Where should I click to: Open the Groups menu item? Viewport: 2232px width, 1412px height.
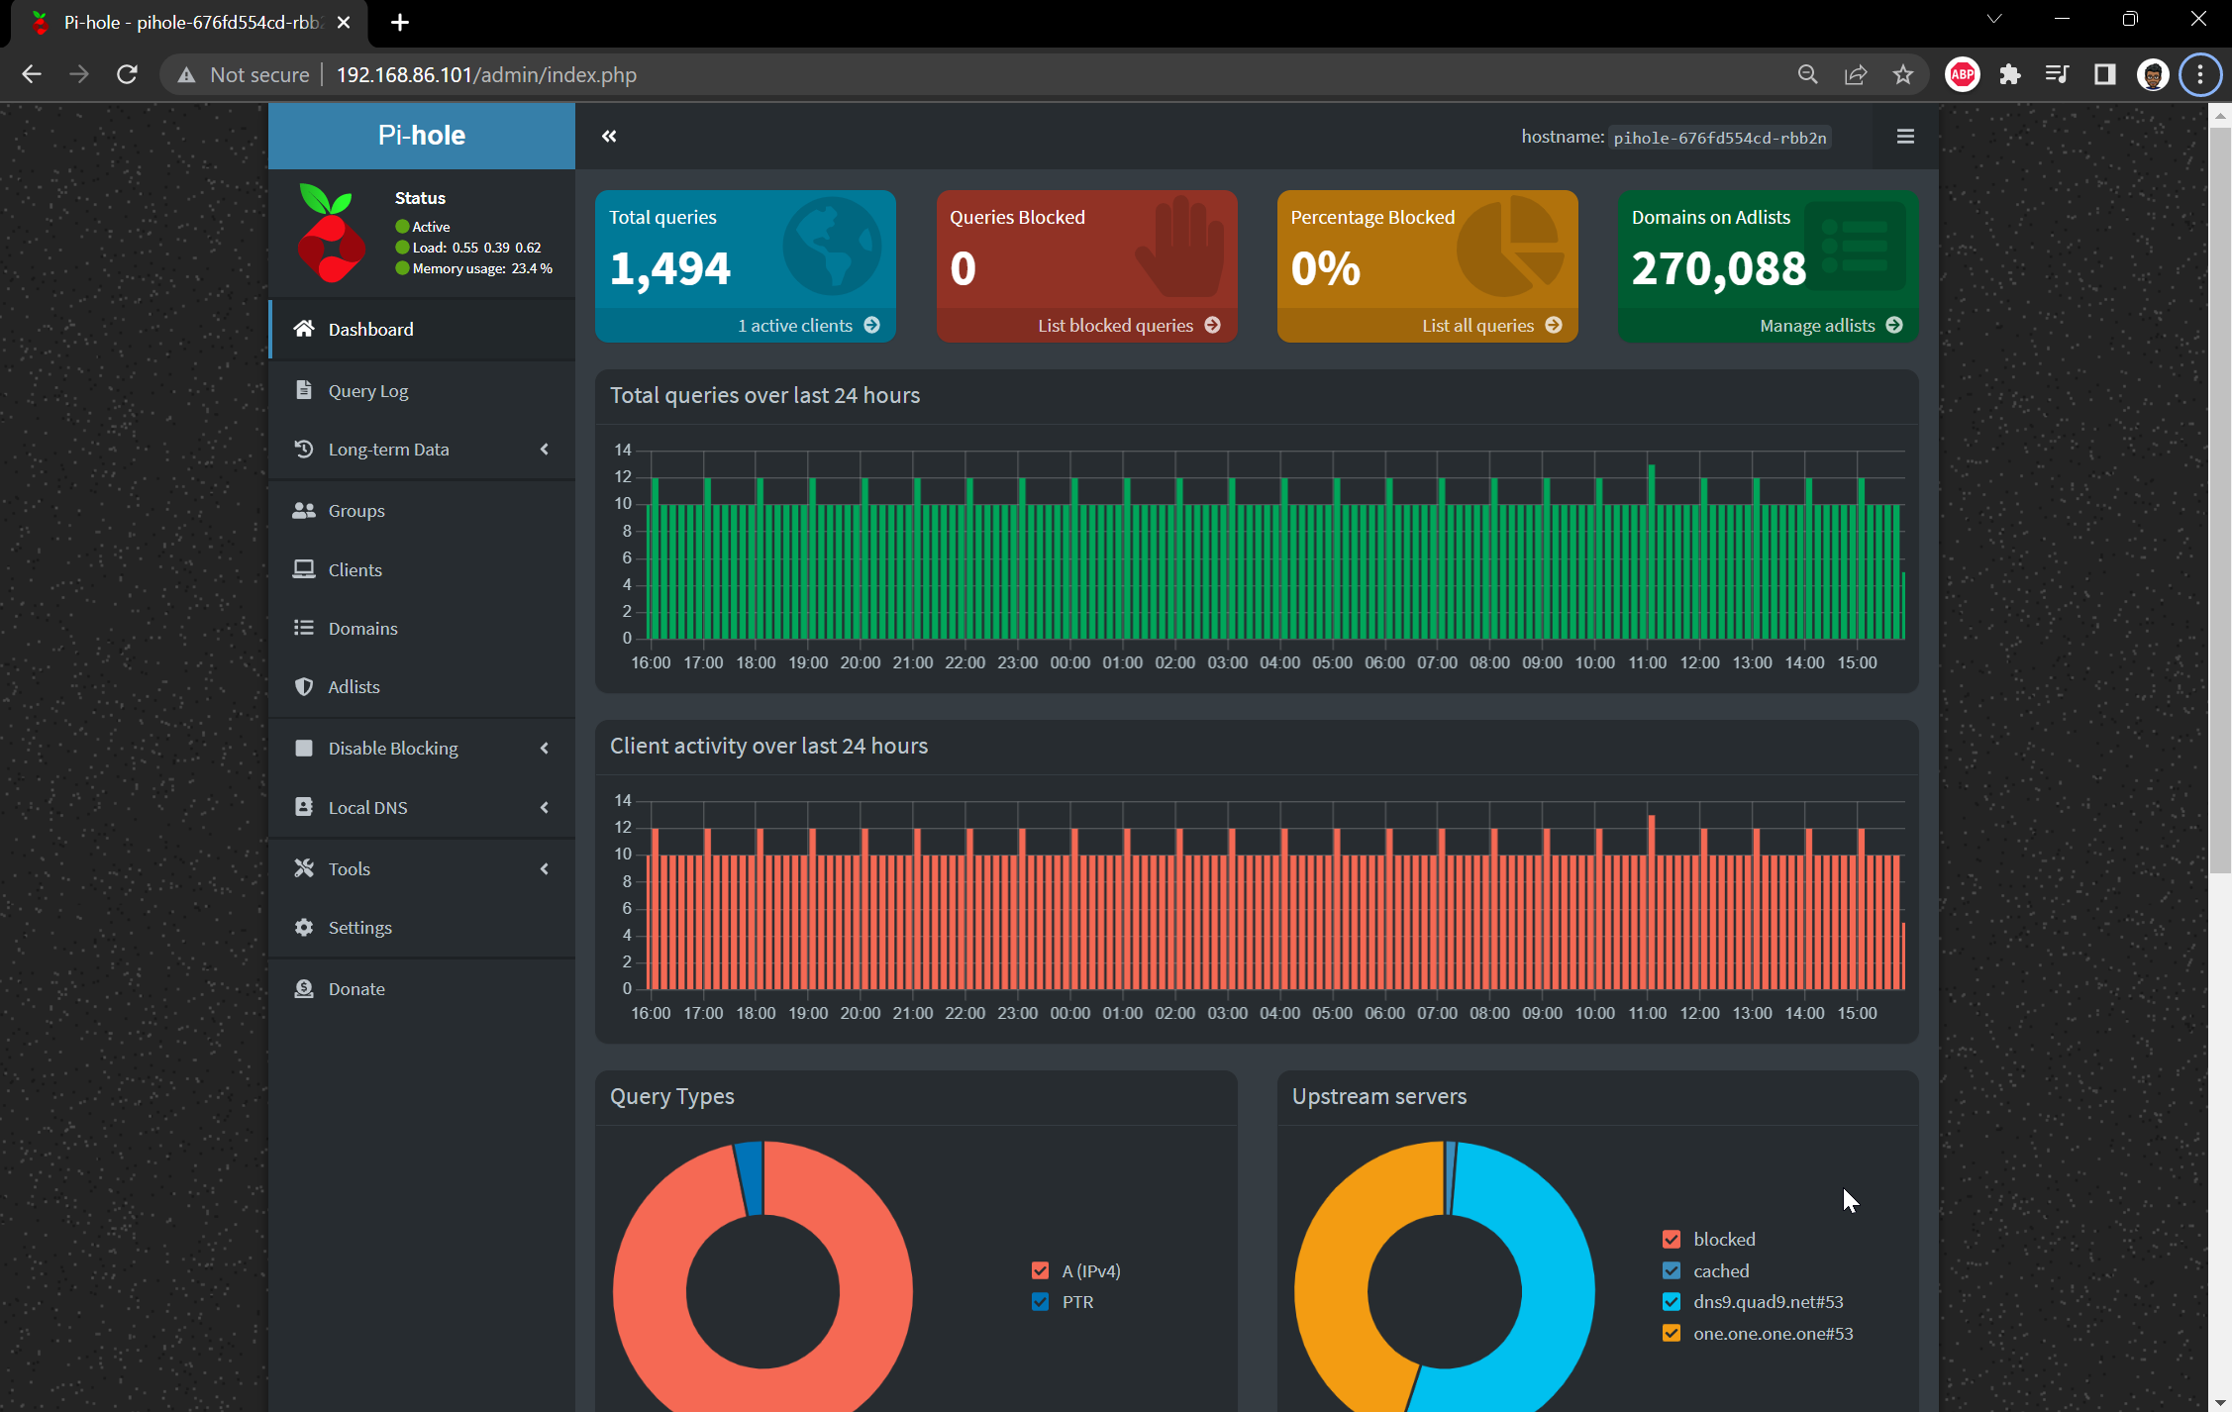(422, 510)
